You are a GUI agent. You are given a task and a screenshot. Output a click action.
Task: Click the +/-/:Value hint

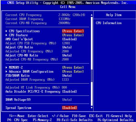coord(60,116)
